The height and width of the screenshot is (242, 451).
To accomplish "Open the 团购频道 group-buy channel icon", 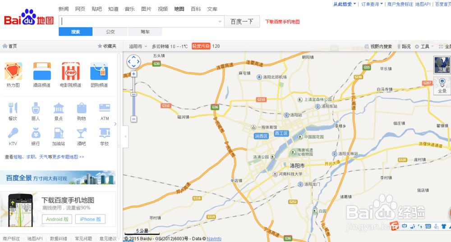I will pos(99,71).
